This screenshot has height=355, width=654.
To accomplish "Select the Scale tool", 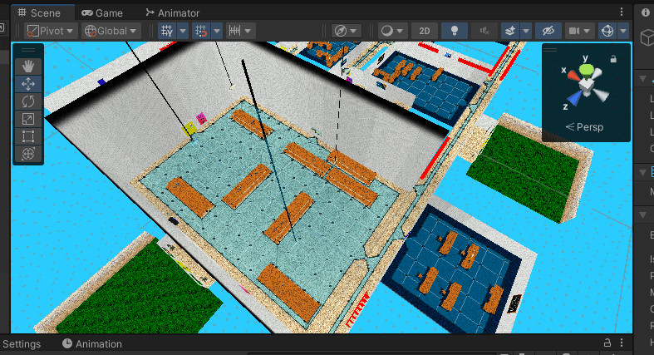I will point(28,119).
